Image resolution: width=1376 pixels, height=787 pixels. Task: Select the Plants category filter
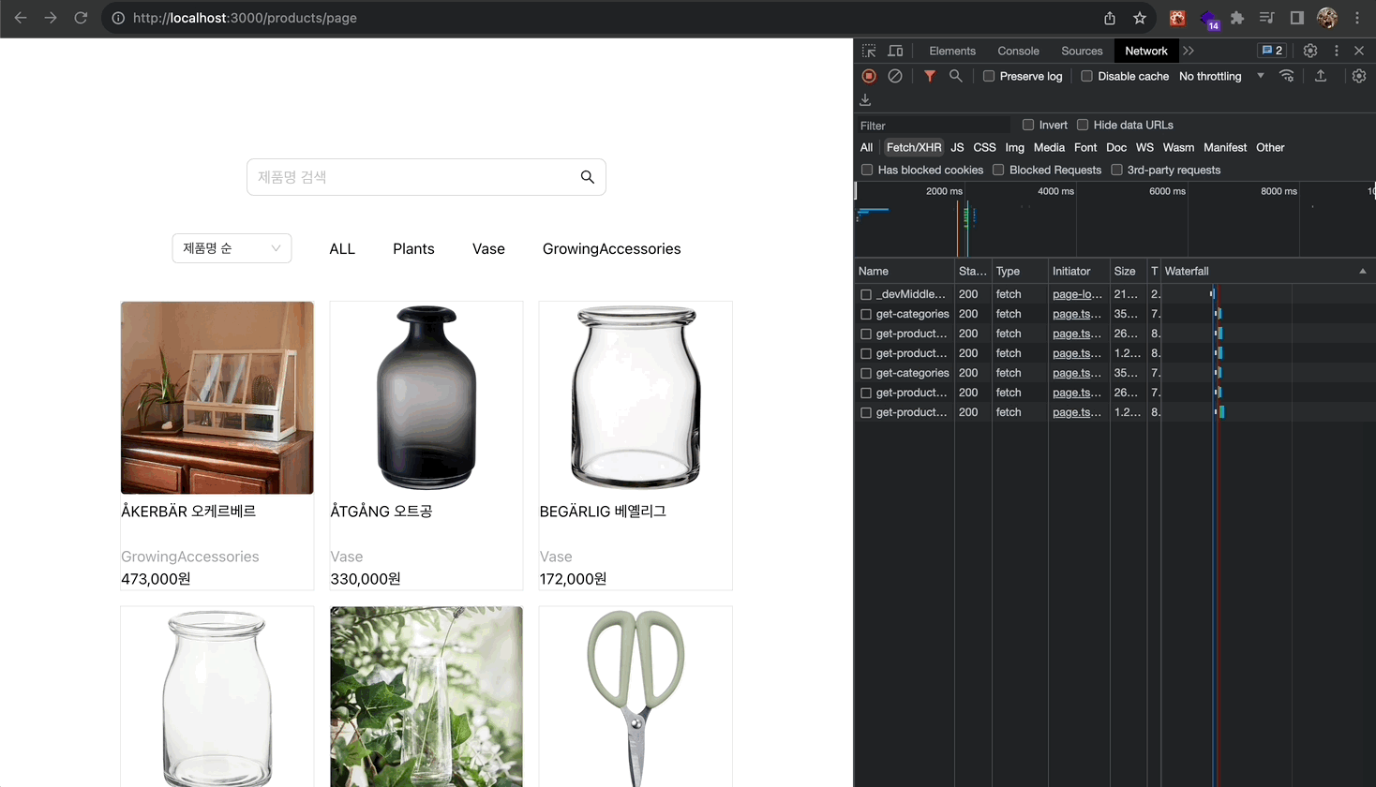pos(413,248)
